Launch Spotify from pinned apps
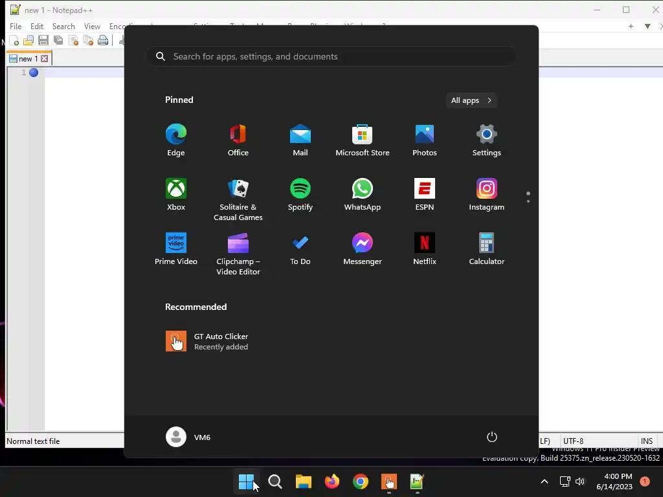Screen dimensions: 663x497 pos(300,195)
